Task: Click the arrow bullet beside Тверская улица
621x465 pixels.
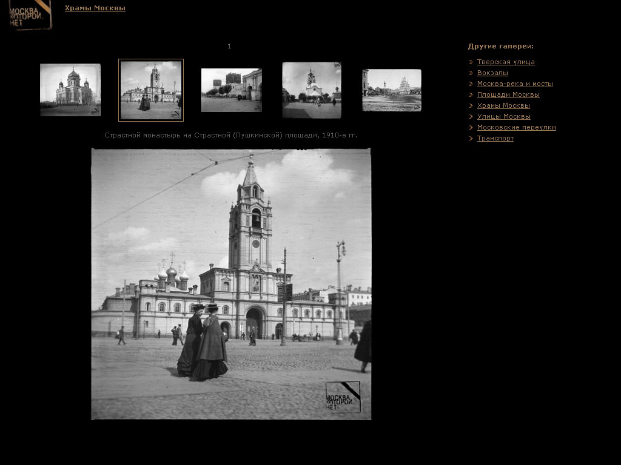Action: pos(471,62)
